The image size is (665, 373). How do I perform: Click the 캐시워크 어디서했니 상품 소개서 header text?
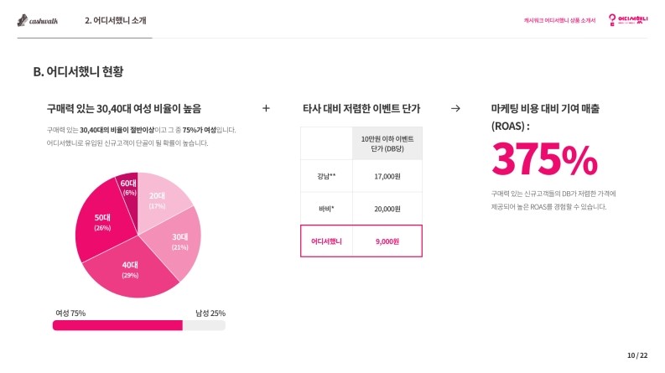pos(559,20)
